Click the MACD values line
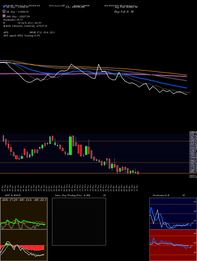 pos(25,26)
